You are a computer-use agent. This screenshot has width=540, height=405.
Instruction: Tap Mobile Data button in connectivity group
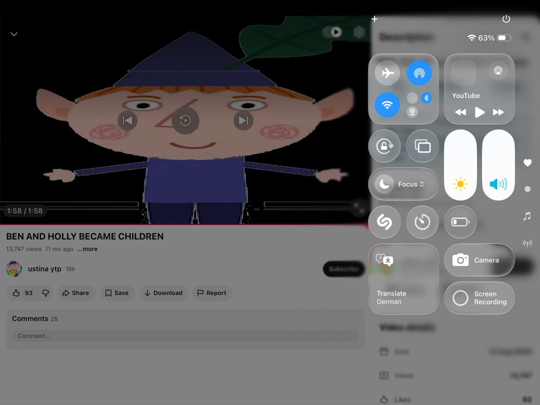[x=412, y=98]
